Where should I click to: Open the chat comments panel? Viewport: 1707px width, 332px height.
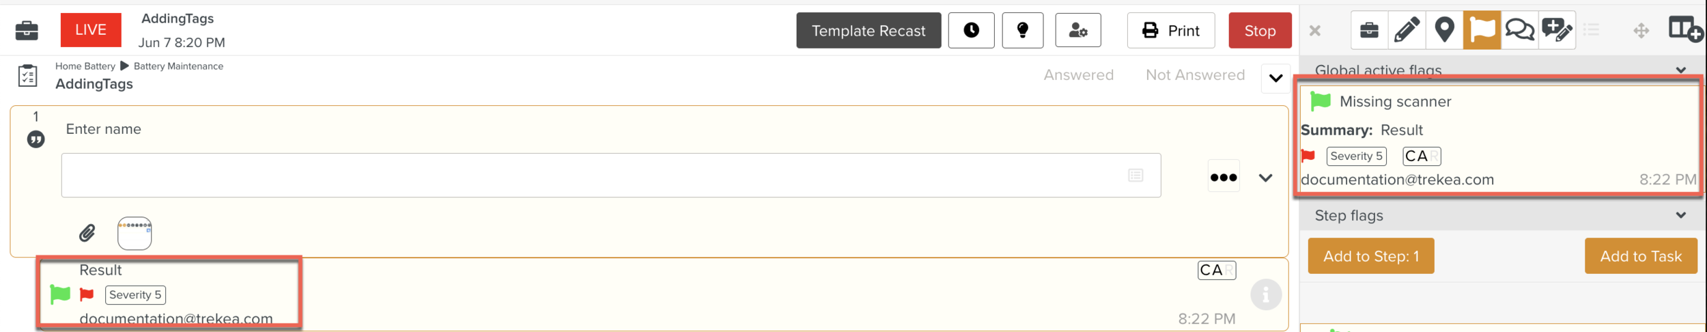pos(1519,31)
